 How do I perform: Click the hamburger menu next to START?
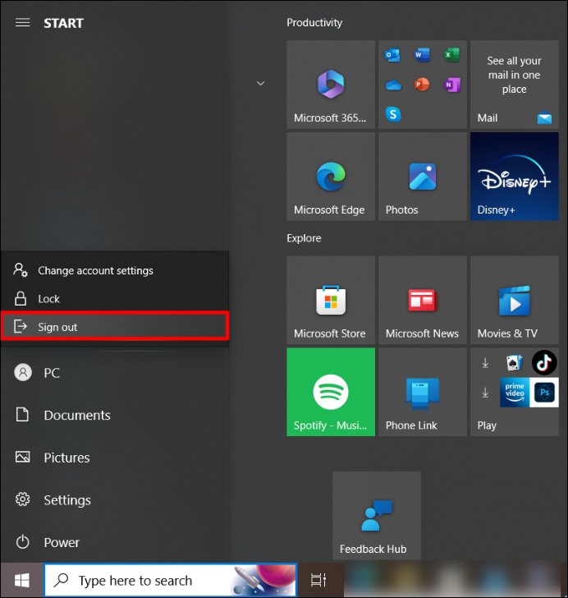pyautogui.click(x=22, y=23)
